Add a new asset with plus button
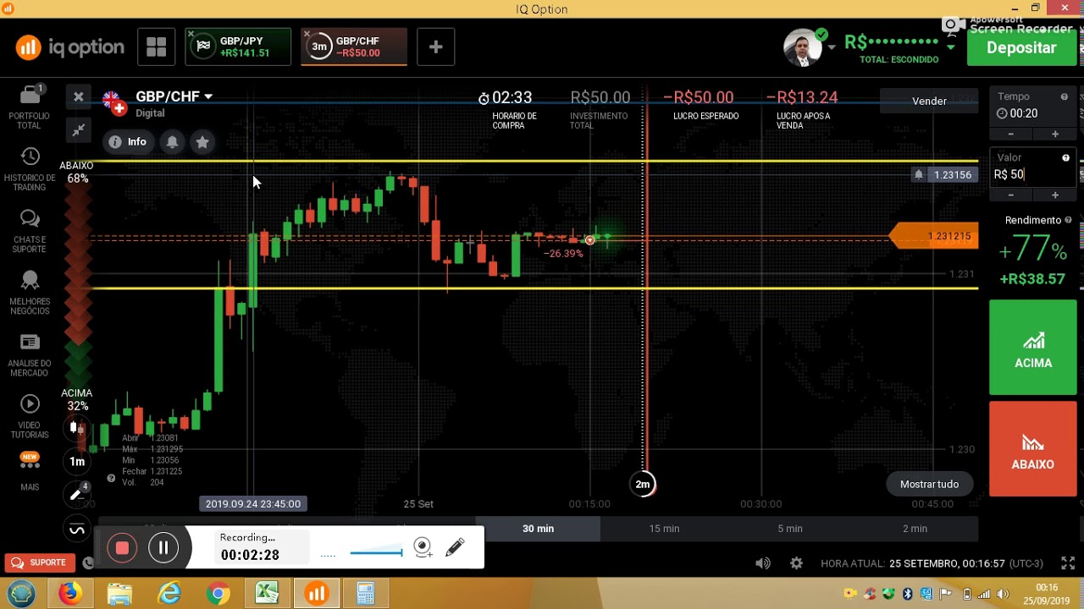 (435, 47)
